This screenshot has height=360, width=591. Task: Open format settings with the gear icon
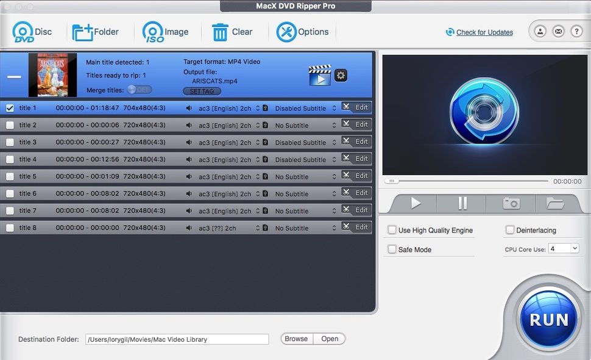(x=340, y=75)
